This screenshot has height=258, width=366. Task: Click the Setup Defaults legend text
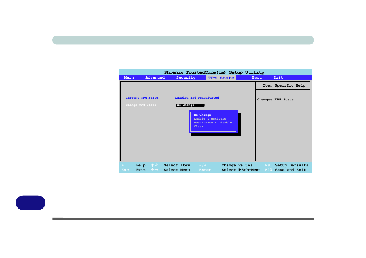(x=292, y=165)
